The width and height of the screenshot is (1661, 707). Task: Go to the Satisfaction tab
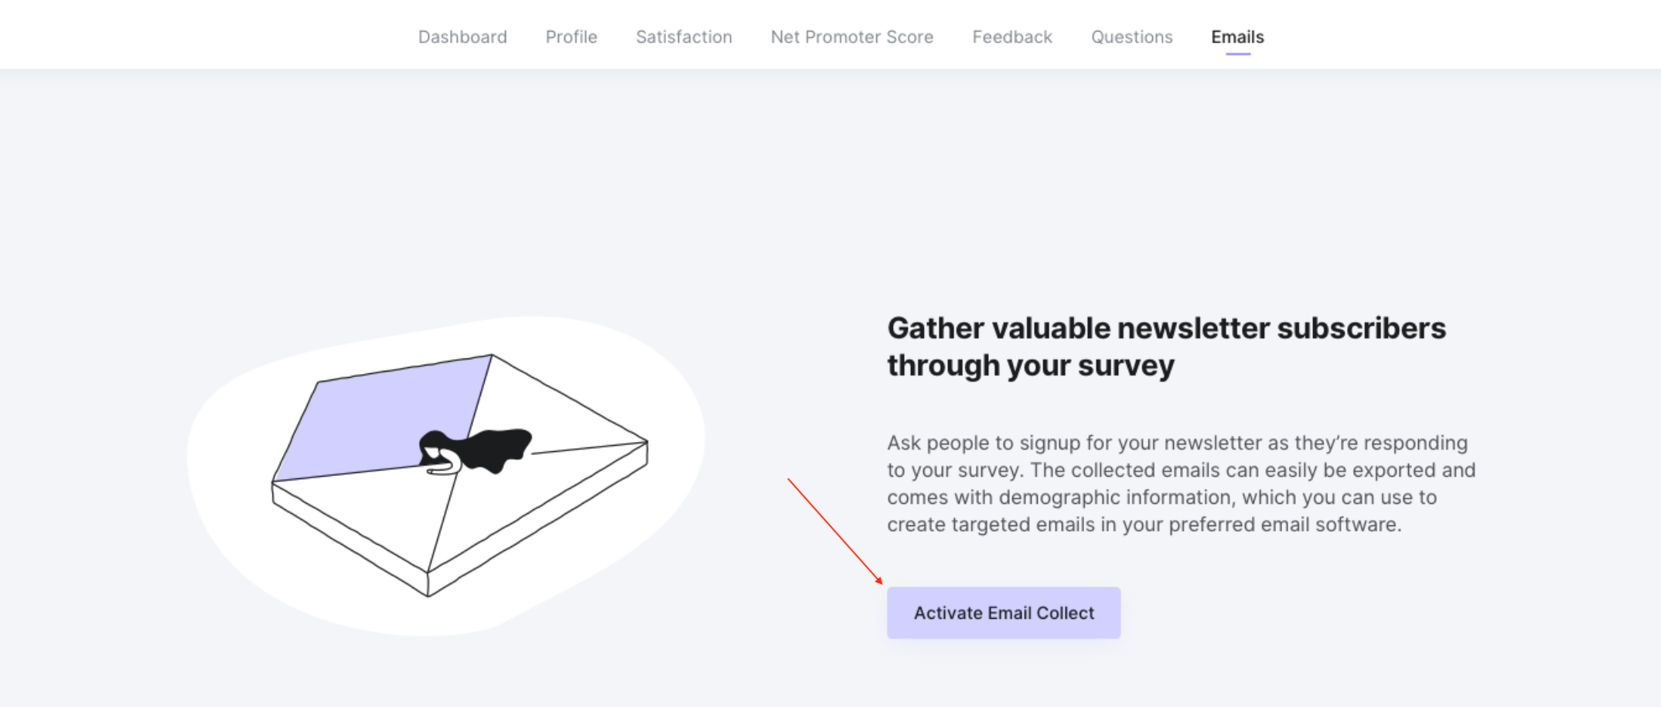click(x=684, y=36)
